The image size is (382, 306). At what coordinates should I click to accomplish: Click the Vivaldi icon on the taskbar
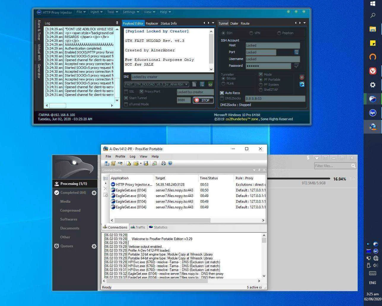[x=373, y=71]
